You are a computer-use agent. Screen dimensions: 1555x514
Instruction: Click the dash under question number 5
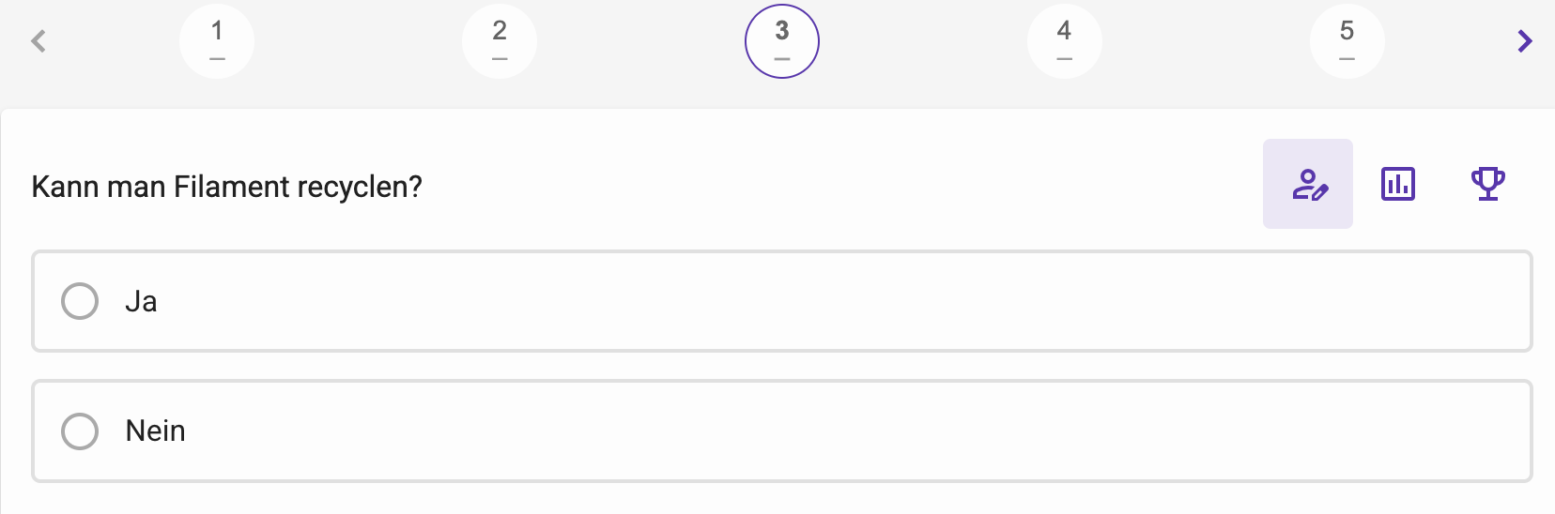click(x=1347, y=59)
